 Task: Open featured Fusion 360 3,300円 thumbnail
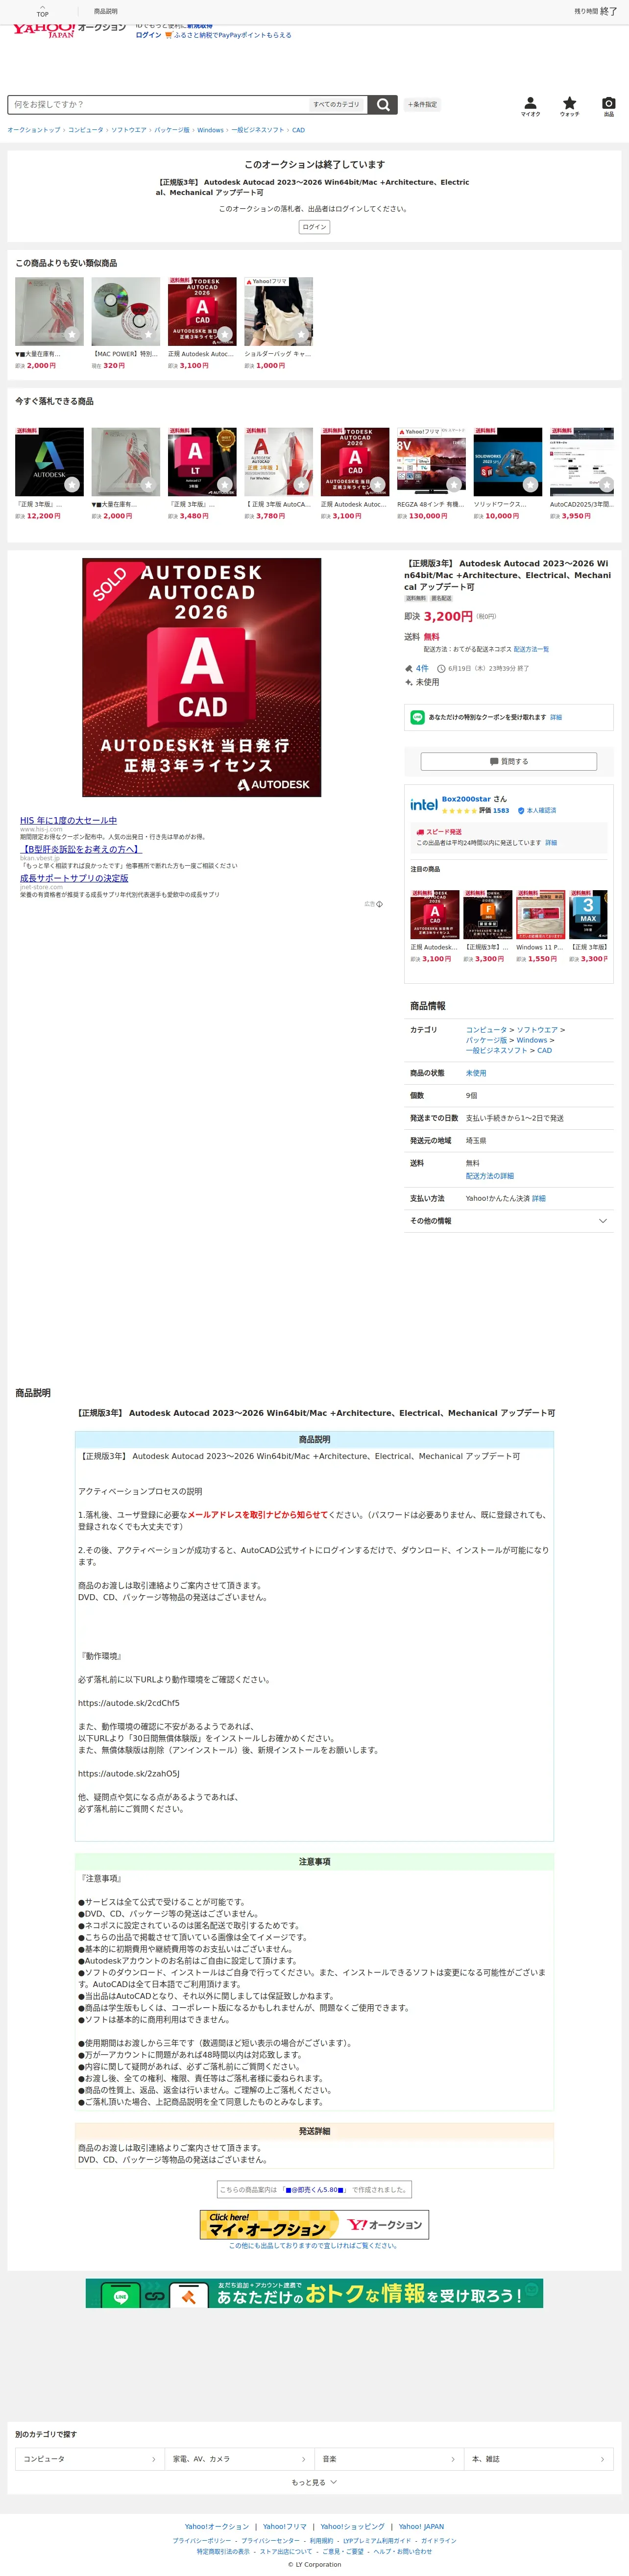pyautogui.click(x=487, y=913)
